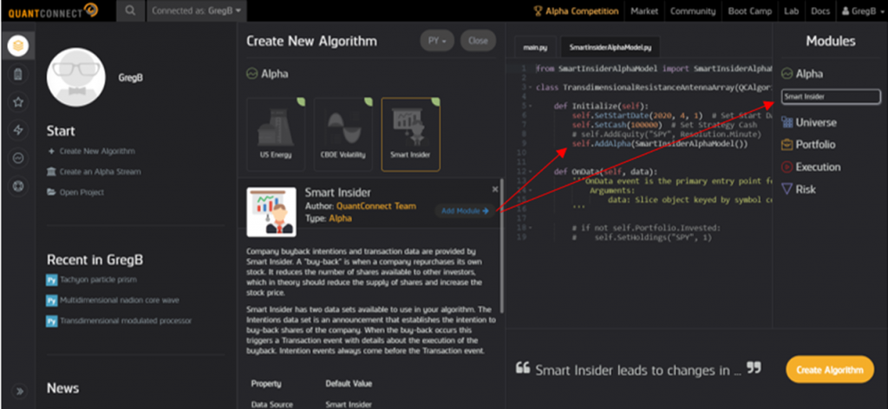888x409 pixels.
Task: Select Universe in Modules panel
Action: click(809, 122)
